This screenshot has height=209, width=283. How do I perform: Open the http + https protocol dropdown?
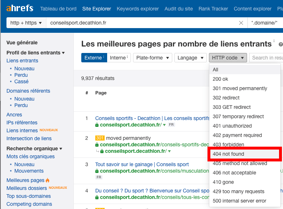(26, 23)
